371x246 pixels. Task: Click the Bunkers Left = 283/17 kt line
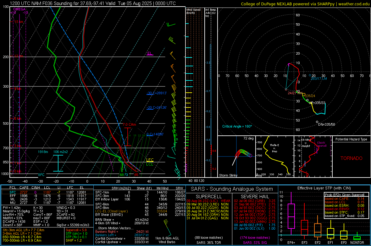click(x=122, y=235)
